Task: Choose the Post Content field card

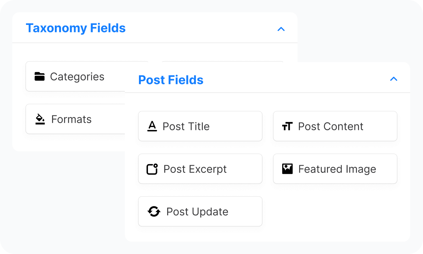Action: pos(335,126)
